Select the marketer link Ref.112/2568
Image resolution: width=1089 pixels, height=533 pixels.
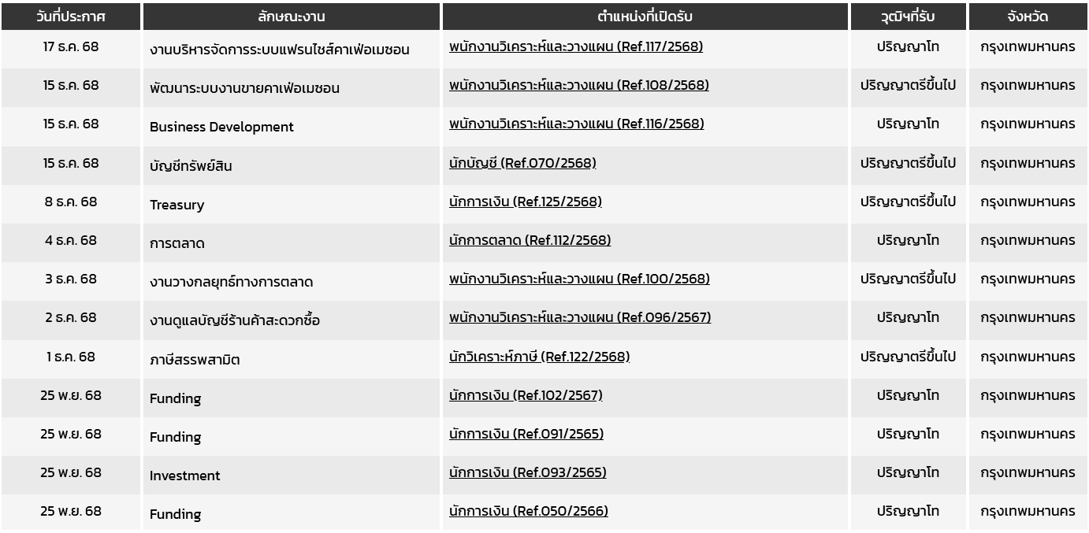point(530,241)
